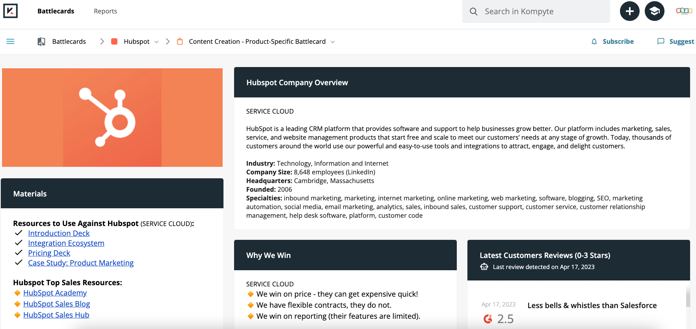
Task: Click the reviews panel scrollbar
Action: point(688,297)
